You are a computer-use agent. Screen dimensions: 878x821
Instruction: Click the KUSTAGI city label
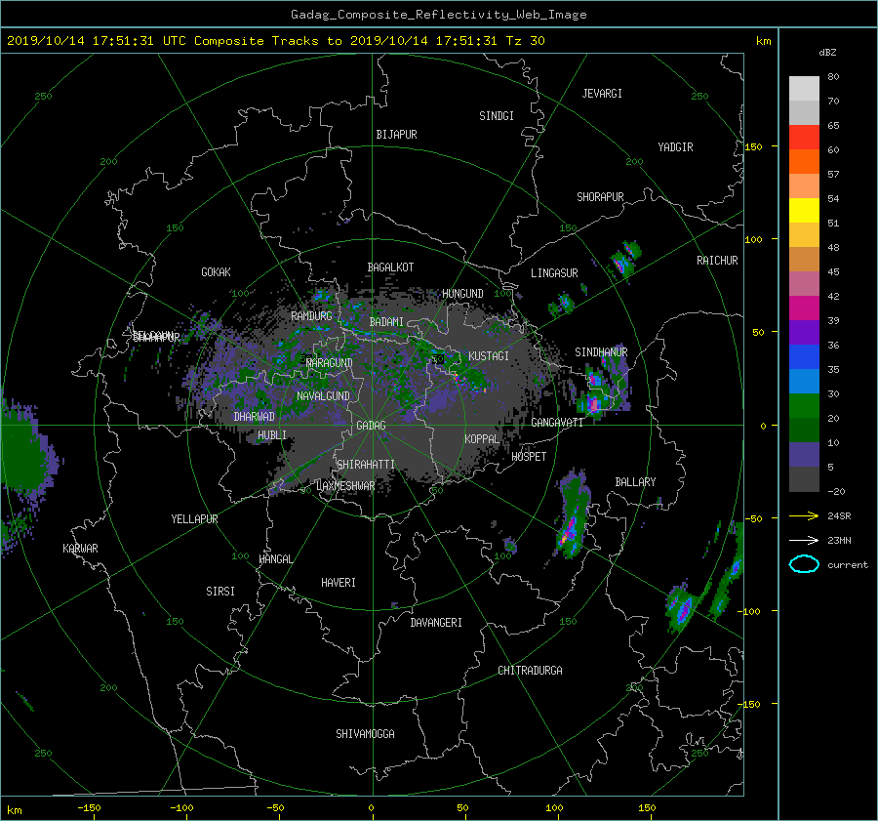tap(489, 356)
